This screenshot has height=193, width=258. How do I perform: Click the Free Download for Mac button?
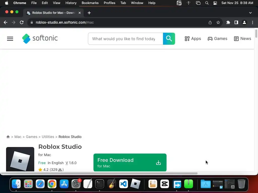130,163
